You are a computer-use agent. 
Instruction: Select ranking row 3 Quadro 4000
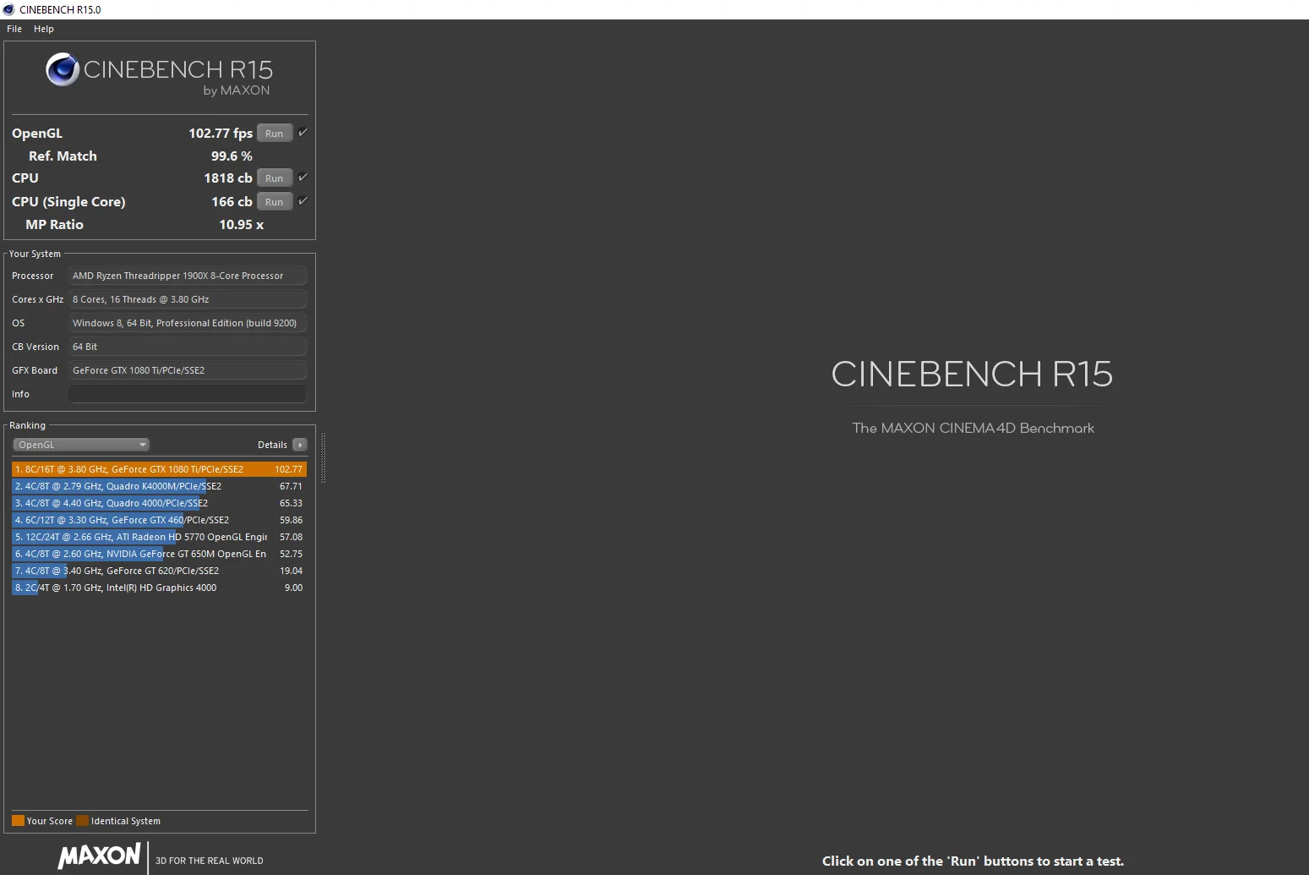(x=159, y=503)
